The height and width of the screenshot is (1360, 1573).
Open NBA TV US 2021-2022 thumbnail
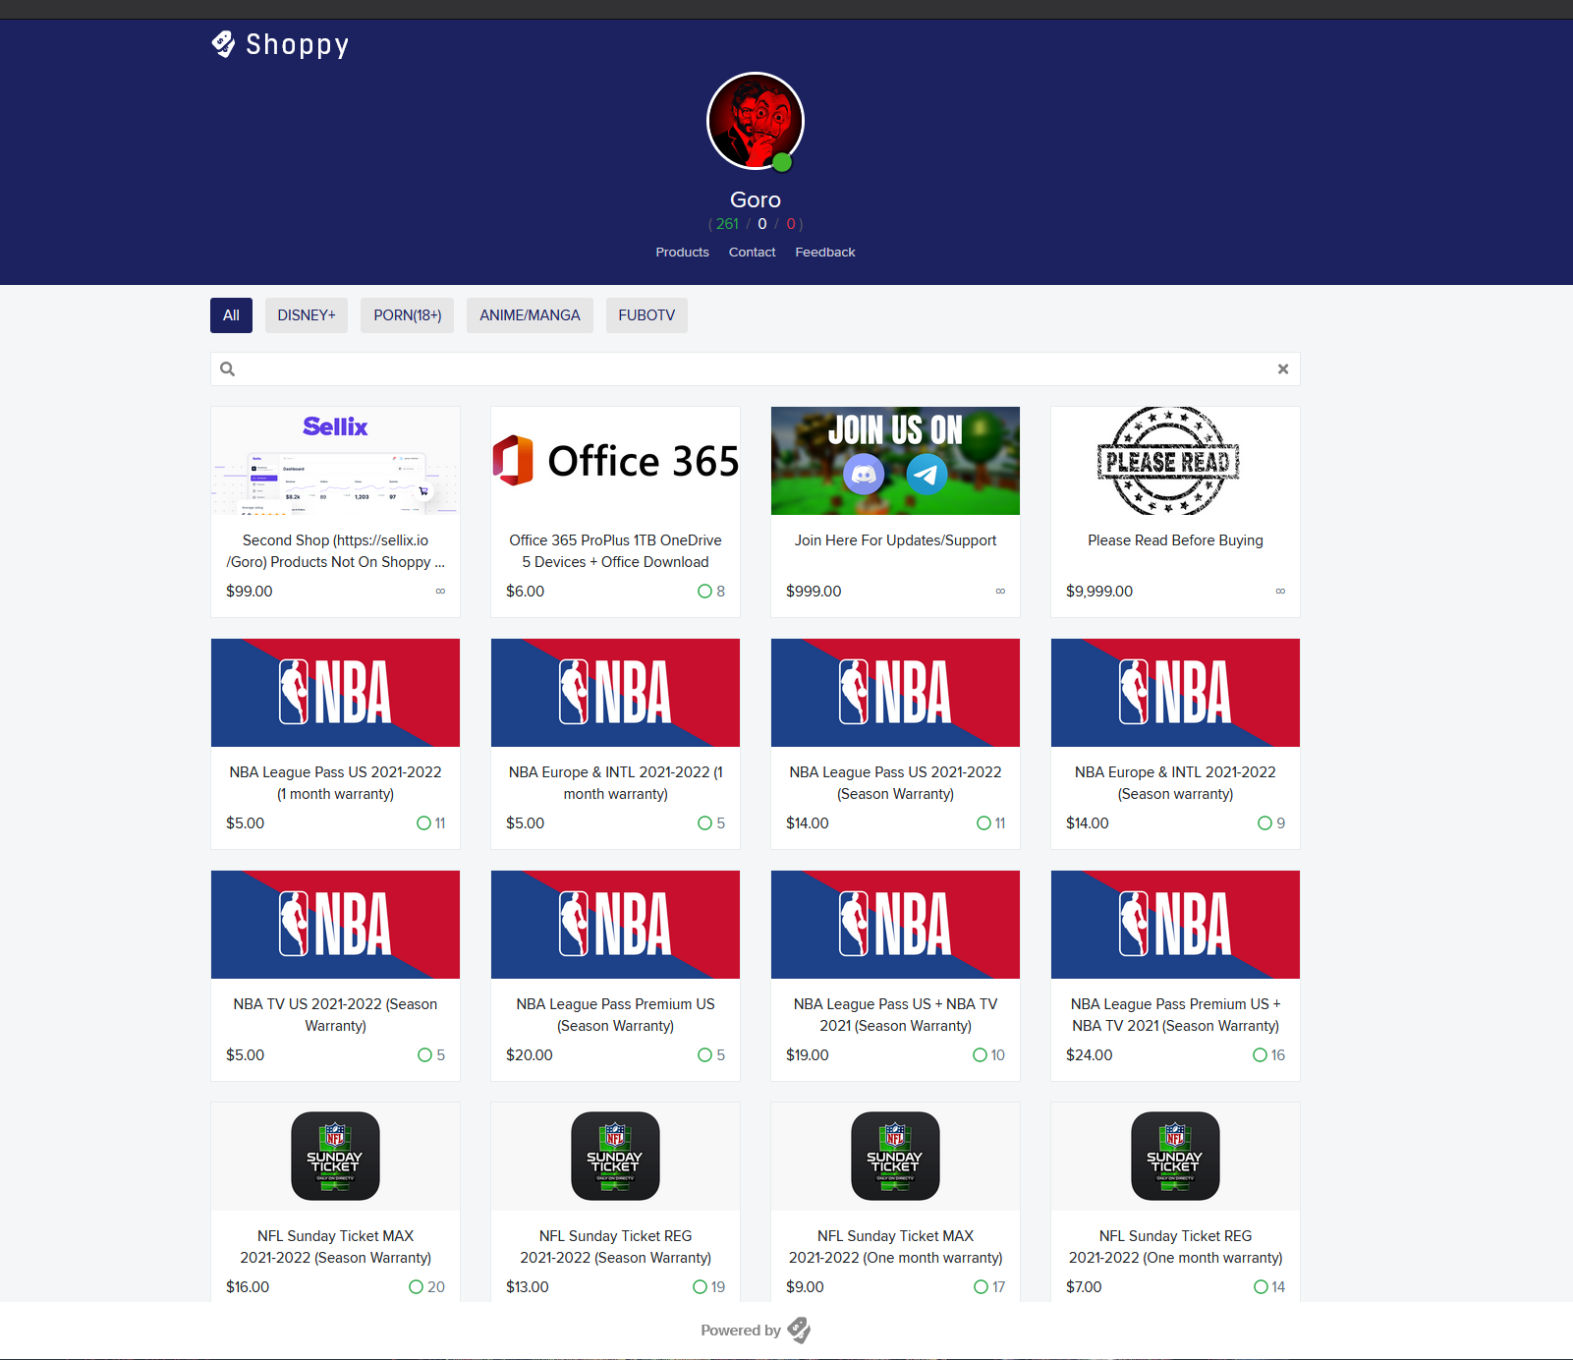click(335, 925)
